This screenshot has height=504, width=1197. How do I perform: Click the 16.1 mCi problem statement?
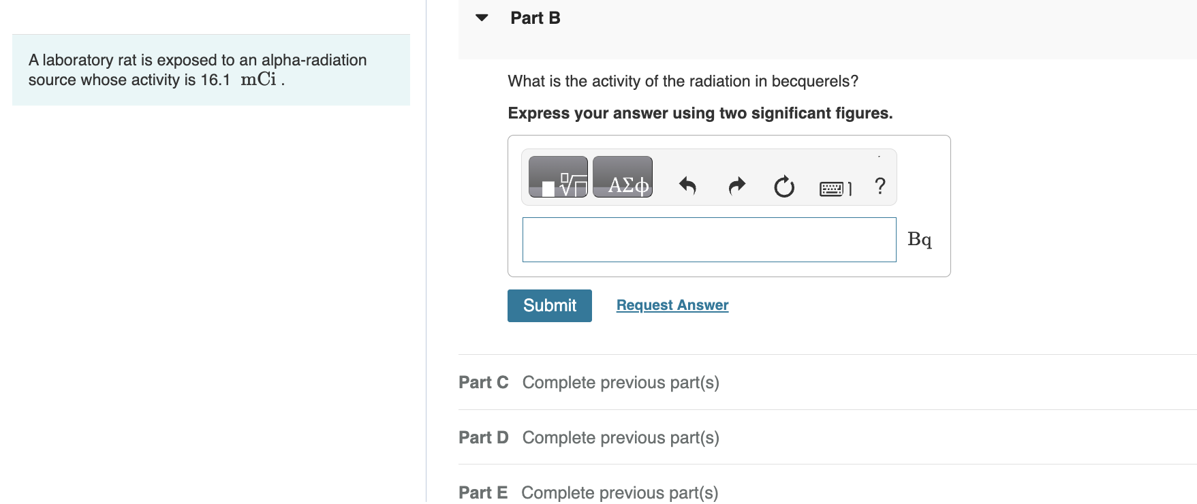click(x=198, y=69)
